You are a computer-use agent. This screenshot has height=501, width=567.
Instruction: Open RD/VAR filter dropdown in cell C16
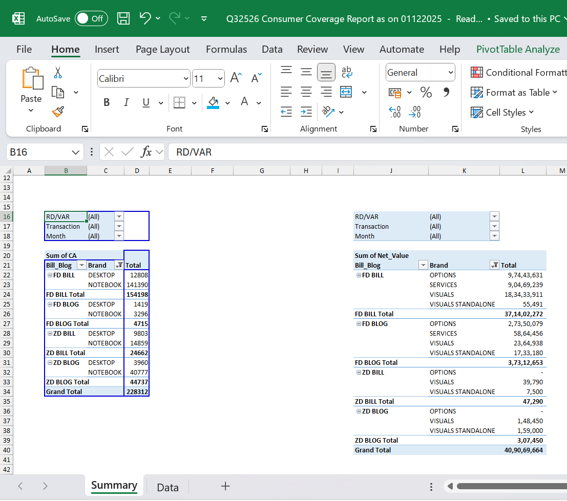tap(119, 216)
